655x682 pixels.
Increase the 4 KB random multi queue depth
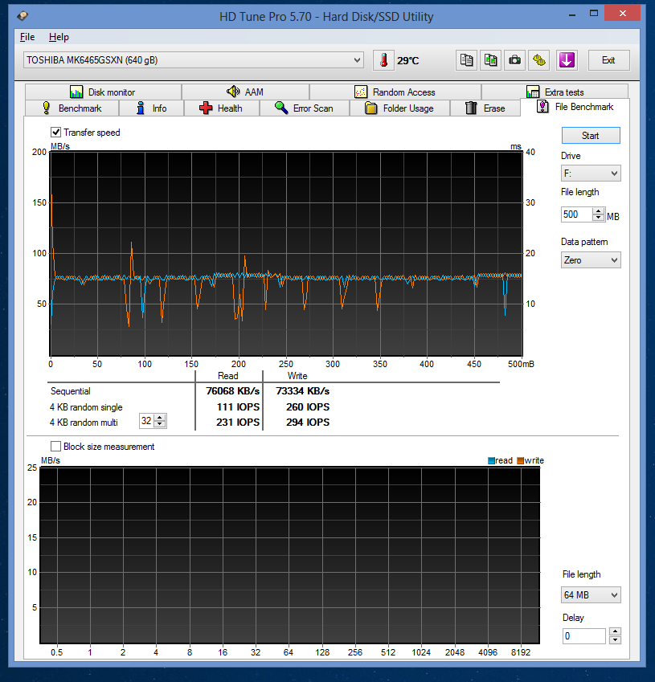(x=160, y=418)
